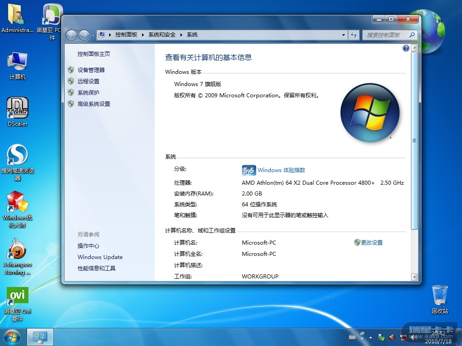Screen dimensions: 462x346
Task: Launch the DScaler desktop shortcut
Action: (x=18, y=112)
